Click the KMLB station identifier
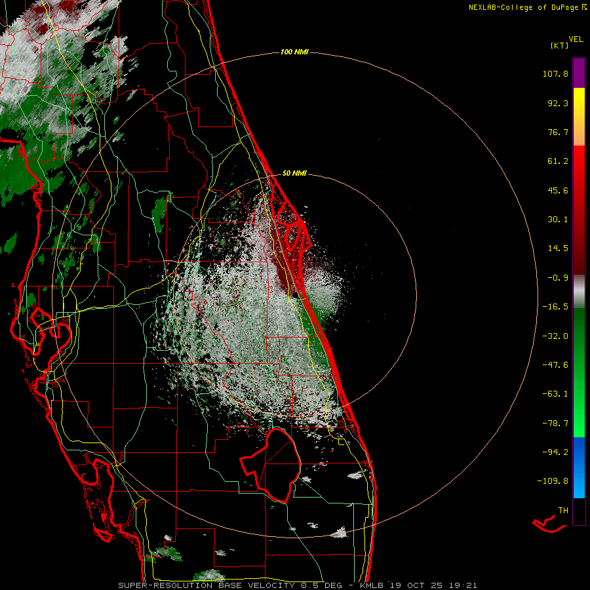 point(373,585)
